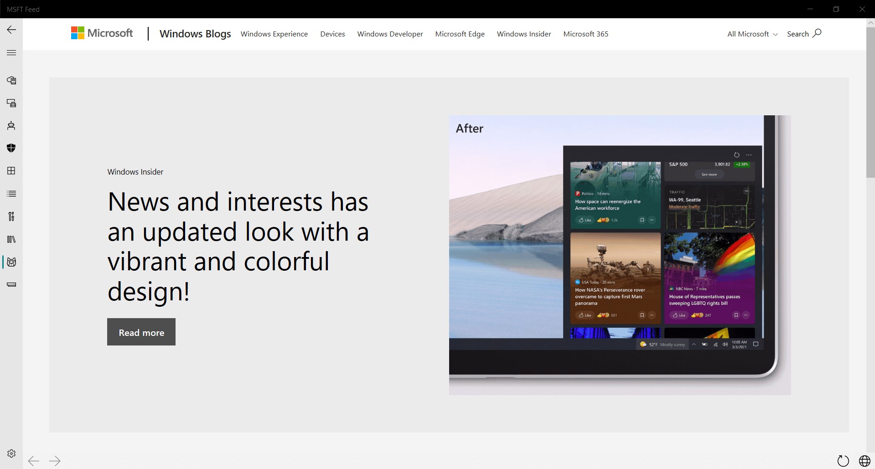This screenshot has width=875, height=469.
Task: Click the back arrow at the sidebar top
Action: coord(11,30)
